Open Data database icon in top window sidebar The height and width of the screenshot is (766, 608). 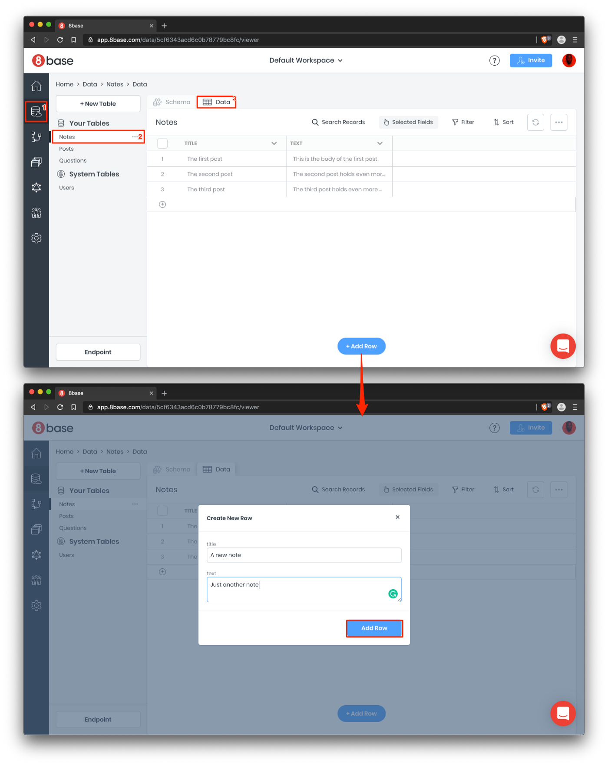click(36, 112)
